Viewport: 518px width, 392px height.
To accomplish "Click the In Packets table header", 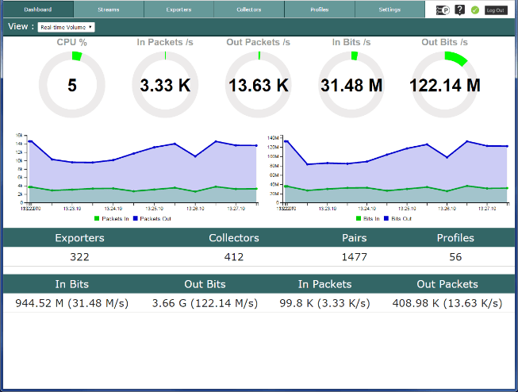I will tap(324, 284).
